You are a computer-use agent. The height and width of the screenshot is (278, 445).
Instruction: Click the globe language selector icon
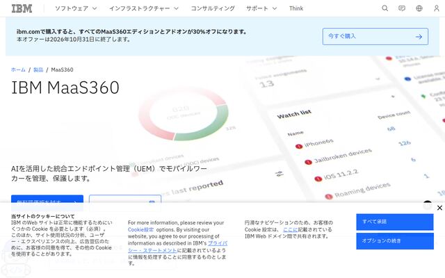pos(419,8)
